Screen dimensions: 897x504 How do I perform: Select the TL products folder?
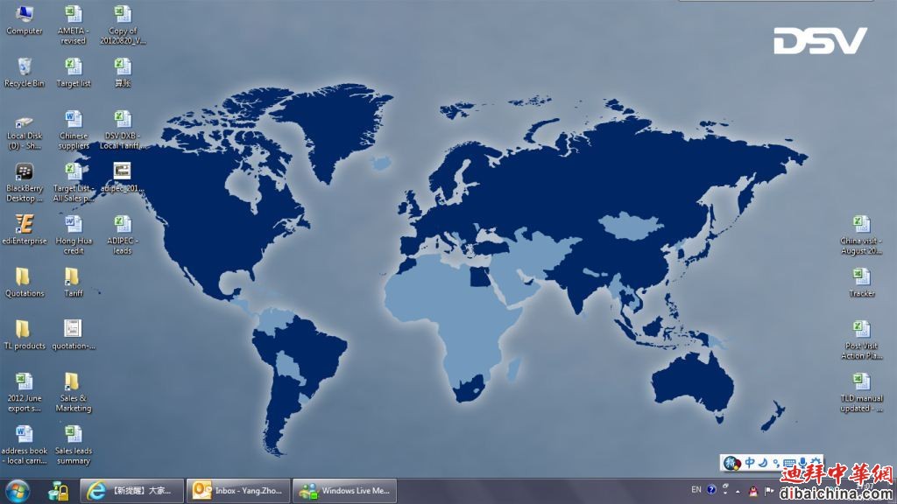(x=24, y=335)
